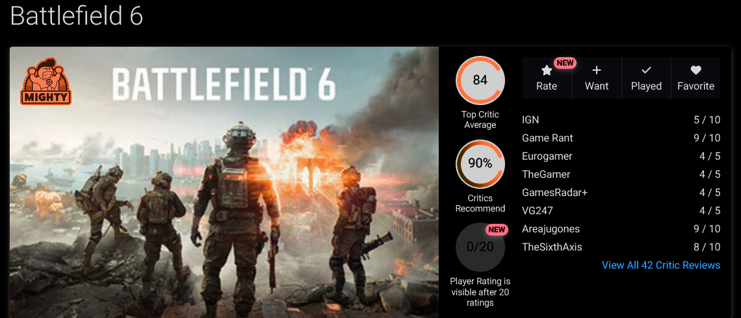Viewport: 741px width, 318px height.
Task: Open the Areajugones review
Action: point(621,229)
